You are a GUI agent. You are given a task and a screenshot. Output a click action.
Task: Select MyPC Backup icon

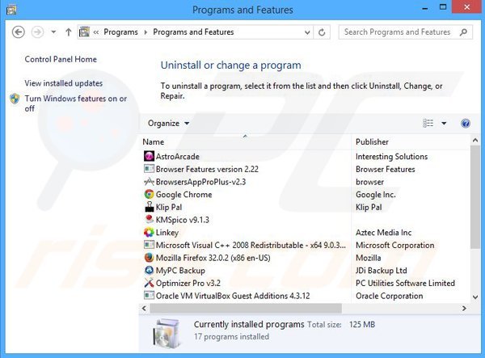[149, 270]
